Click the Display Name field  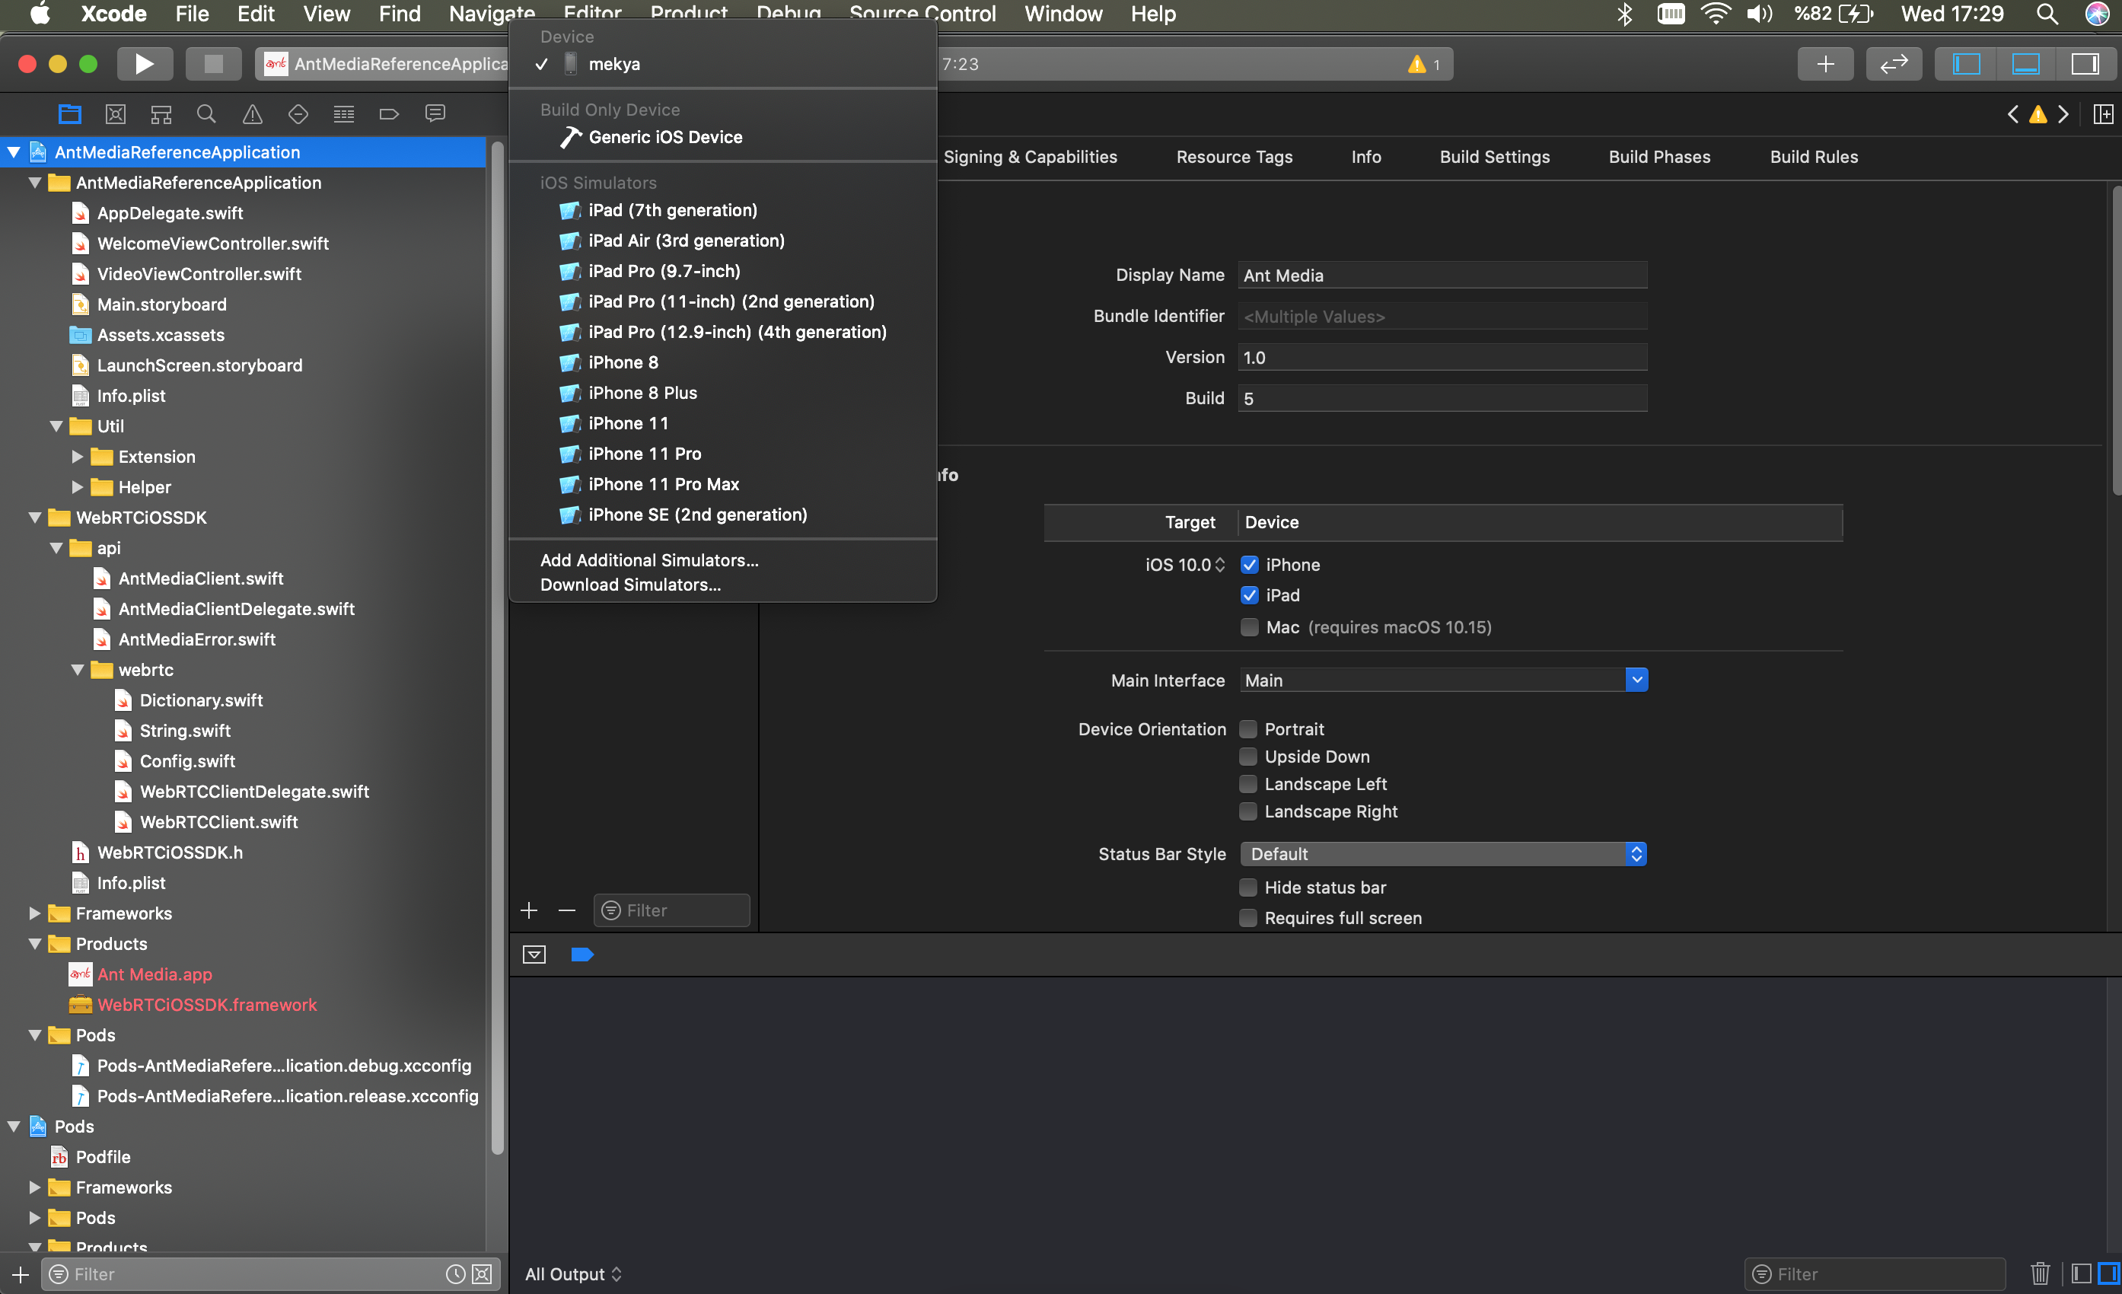tap(1442, 275)
